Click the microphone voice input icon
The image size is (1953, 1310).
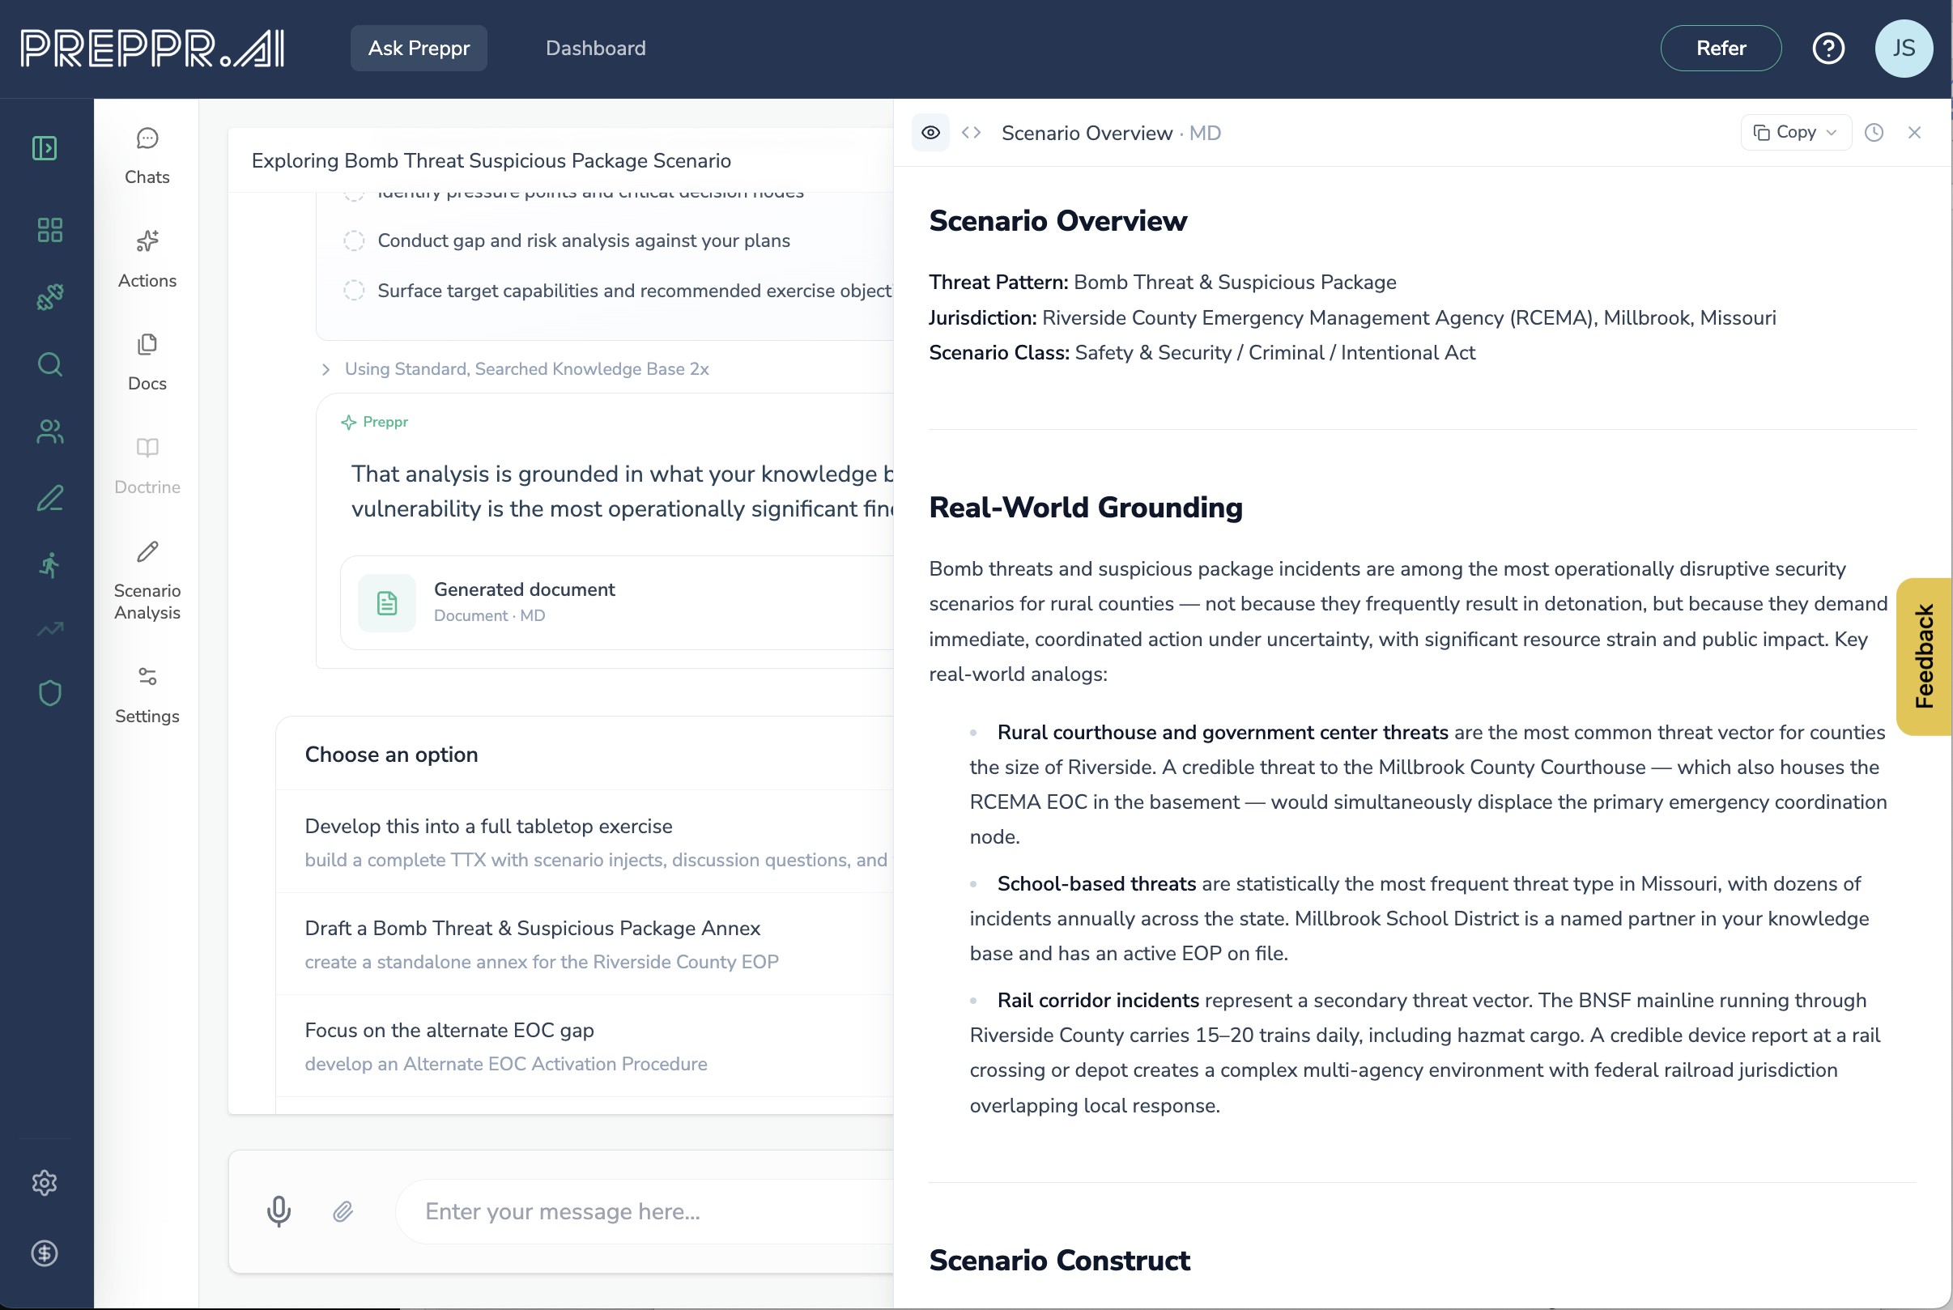coord(279,1210)
